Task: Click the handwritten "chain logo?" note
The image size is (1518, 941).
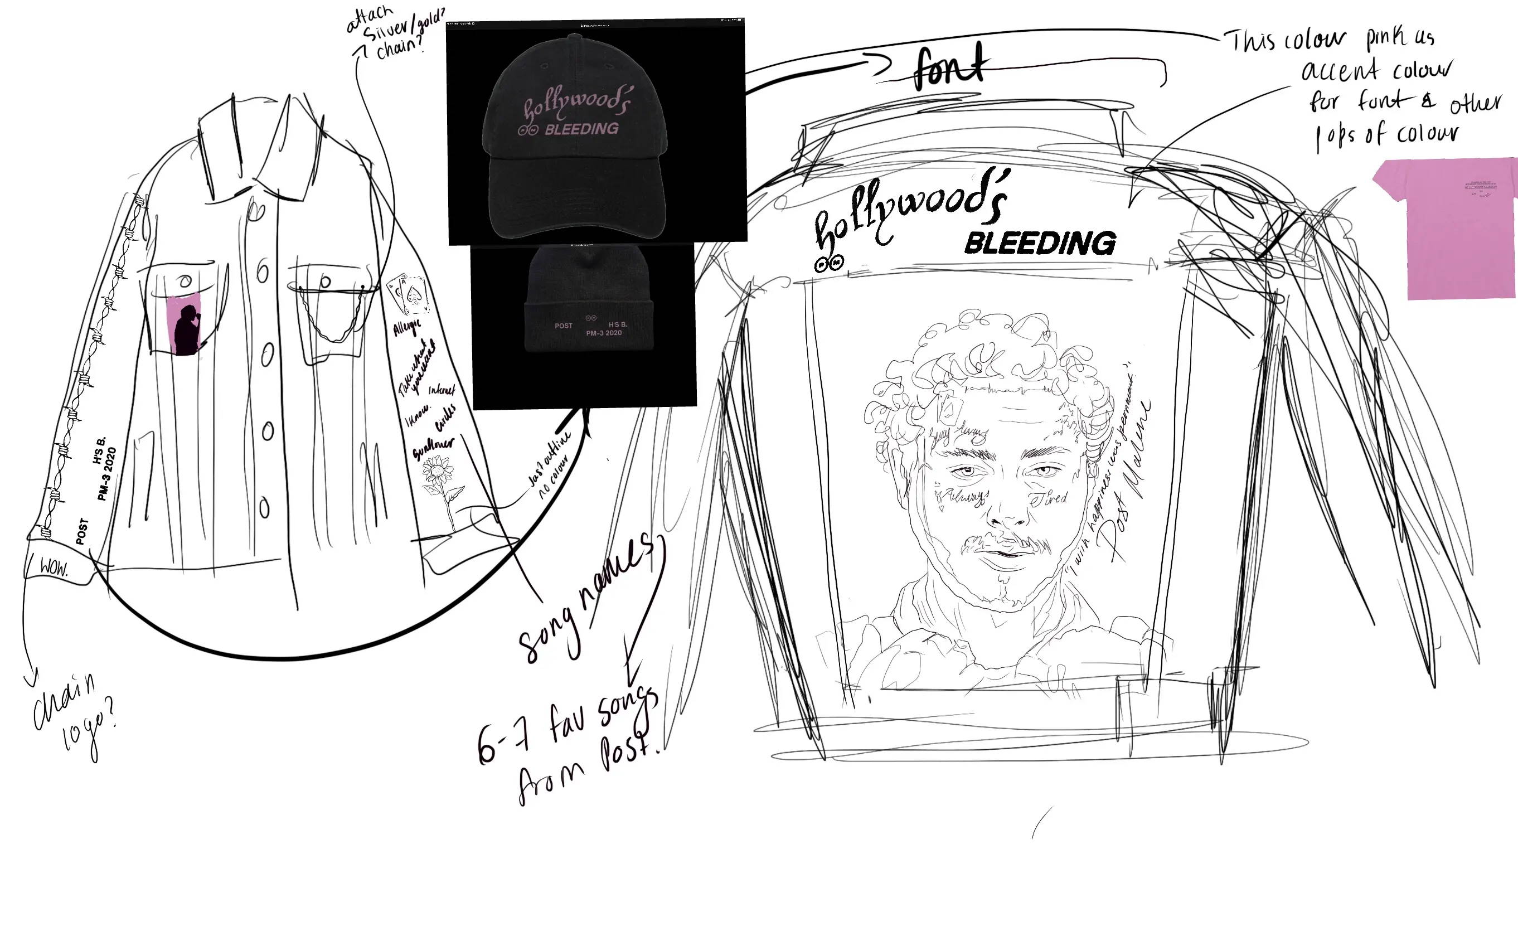Action: pyautogui.click(x=75, y=717)
